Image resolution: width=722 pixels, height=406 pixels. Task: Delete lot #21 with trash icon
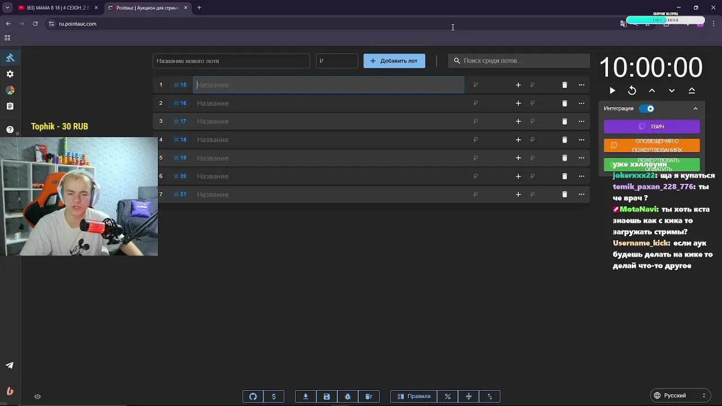click(565, 195)
